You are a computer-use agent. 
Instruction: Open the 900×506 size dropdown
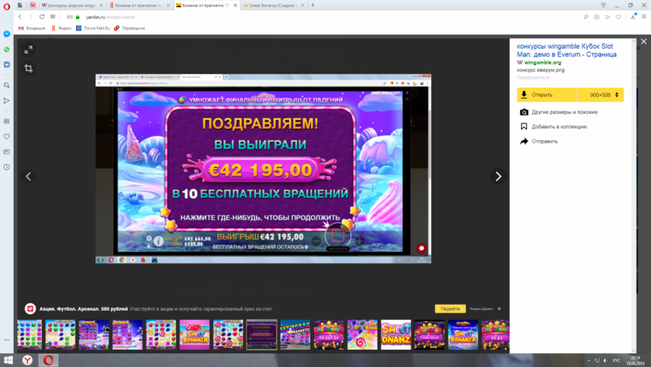click(600, 95)
